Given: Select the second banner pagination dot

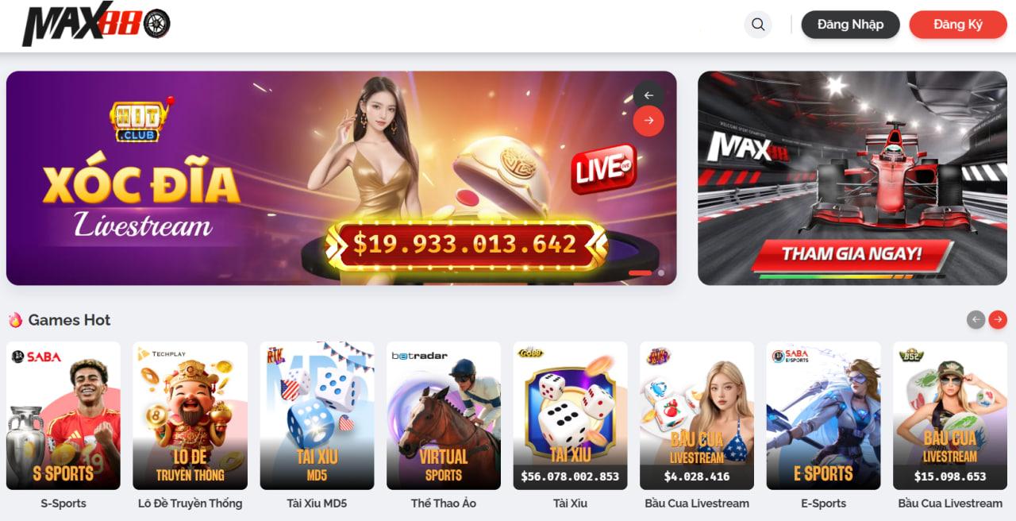Looking at the screenshot, I should tap(660, 272).
